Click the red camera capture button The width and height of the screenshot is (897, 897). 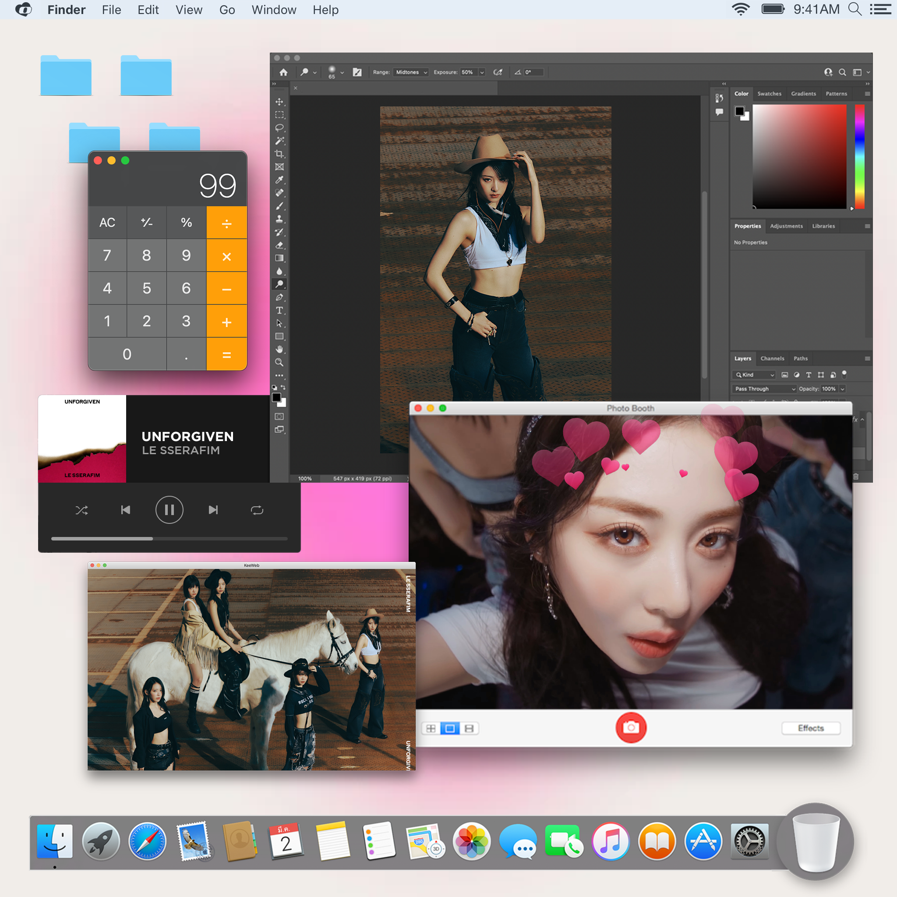tap(631, 727)
